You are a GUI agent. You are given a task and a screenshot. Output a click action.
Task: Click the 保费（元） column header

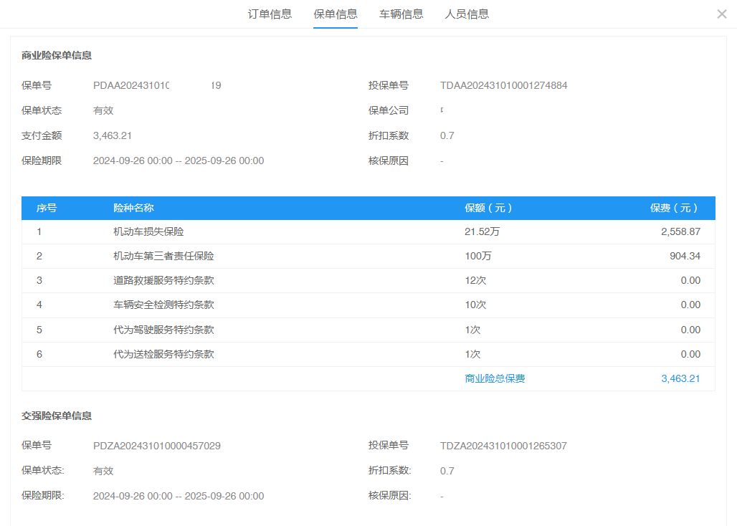coord(674,208)
